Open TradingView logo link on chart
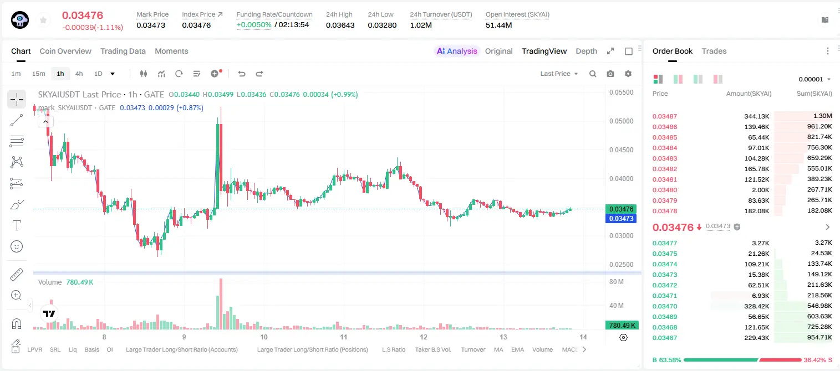 49,313
